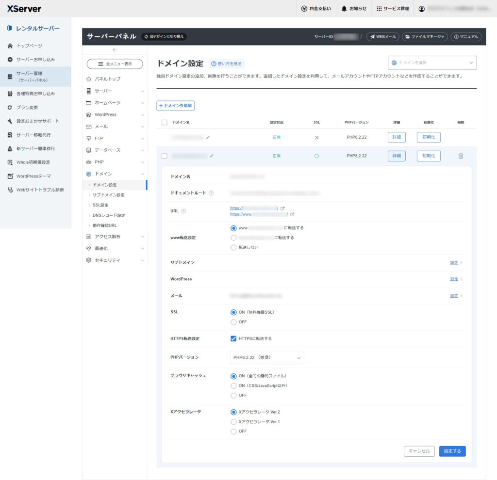Open WEBメール button
Screen dimensions: 497x480
click(x=382, y=37)
